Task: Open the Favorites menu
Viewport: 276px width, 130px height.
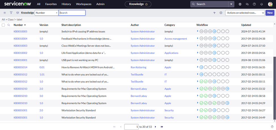Action: click(x=51, y=4)
